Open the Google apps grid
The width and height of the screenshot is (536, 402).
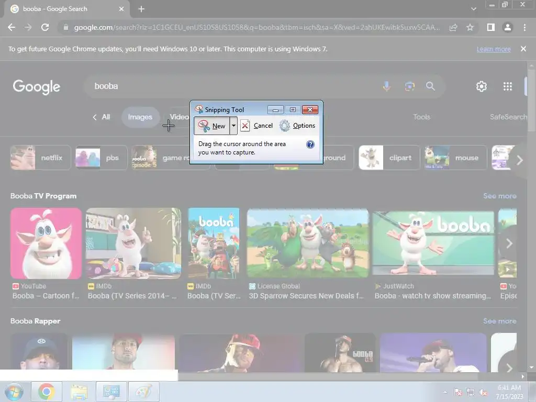point(508,86)
